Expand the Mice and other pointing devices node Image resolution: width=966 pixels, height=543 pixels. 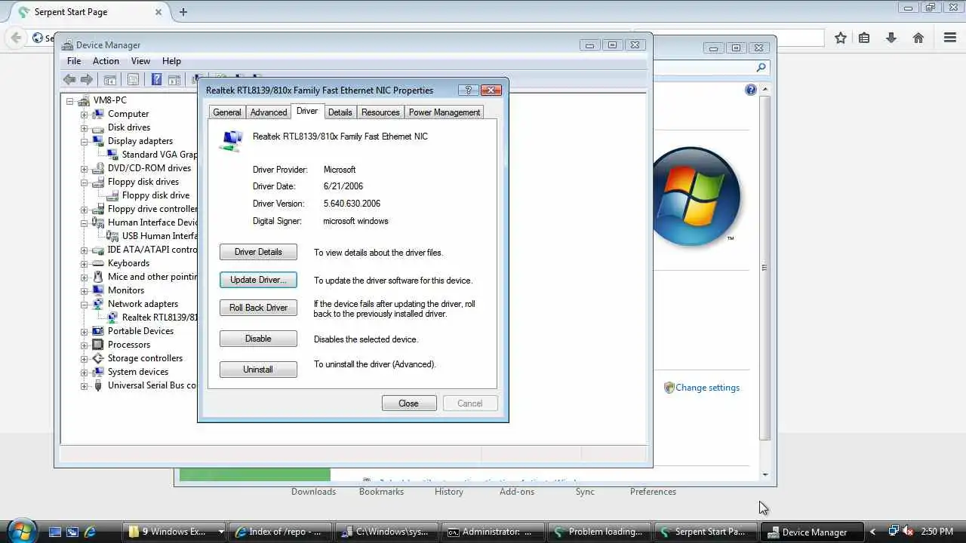coord(85,278)
